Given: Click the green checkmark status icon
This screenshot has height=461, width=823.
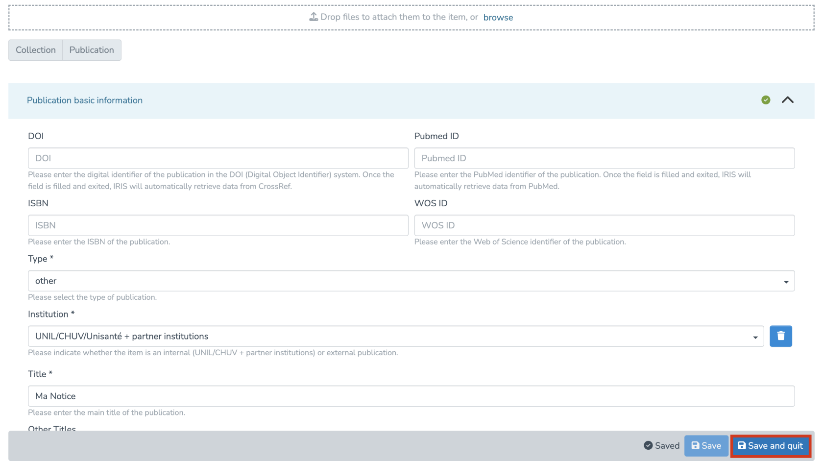Looking at the screenshot, I should 766,100.
